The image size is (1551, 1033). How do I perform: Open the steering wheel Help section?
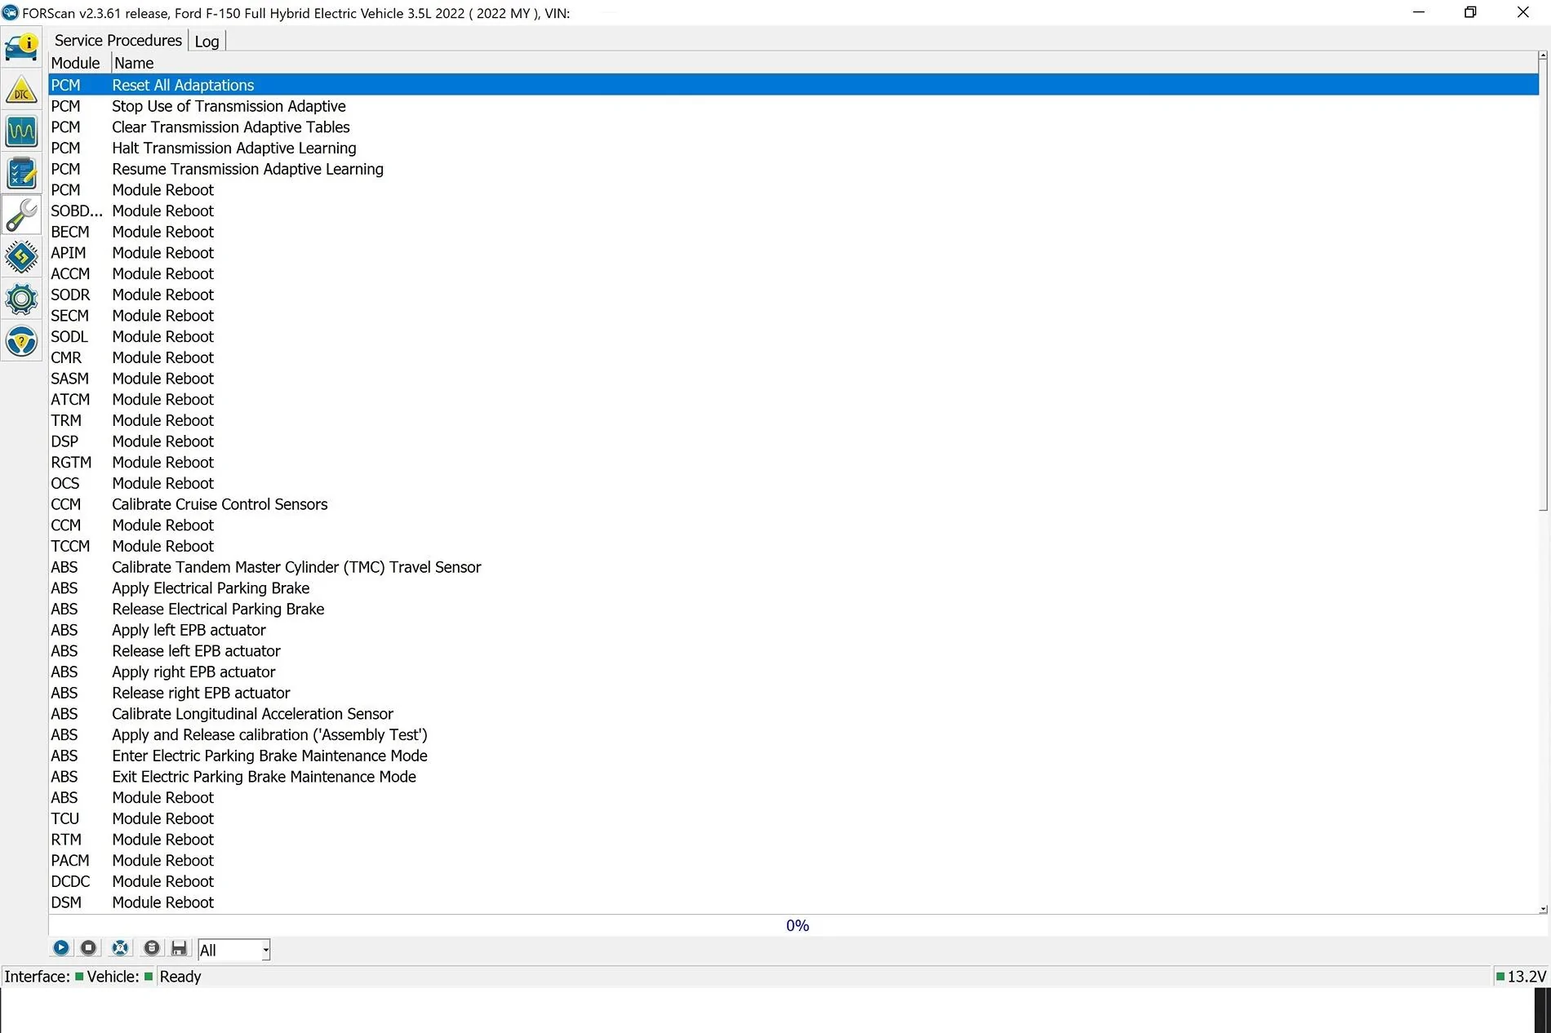coord(21,341)
